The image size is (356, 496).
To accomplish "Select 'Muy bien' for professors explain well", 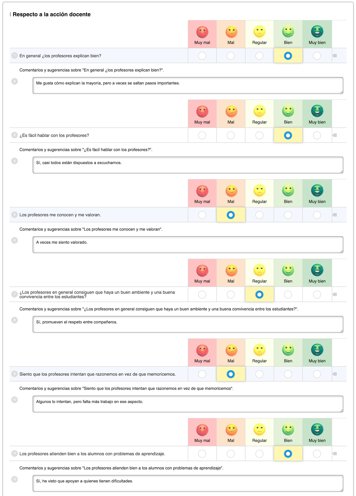I will click(317, 56).
